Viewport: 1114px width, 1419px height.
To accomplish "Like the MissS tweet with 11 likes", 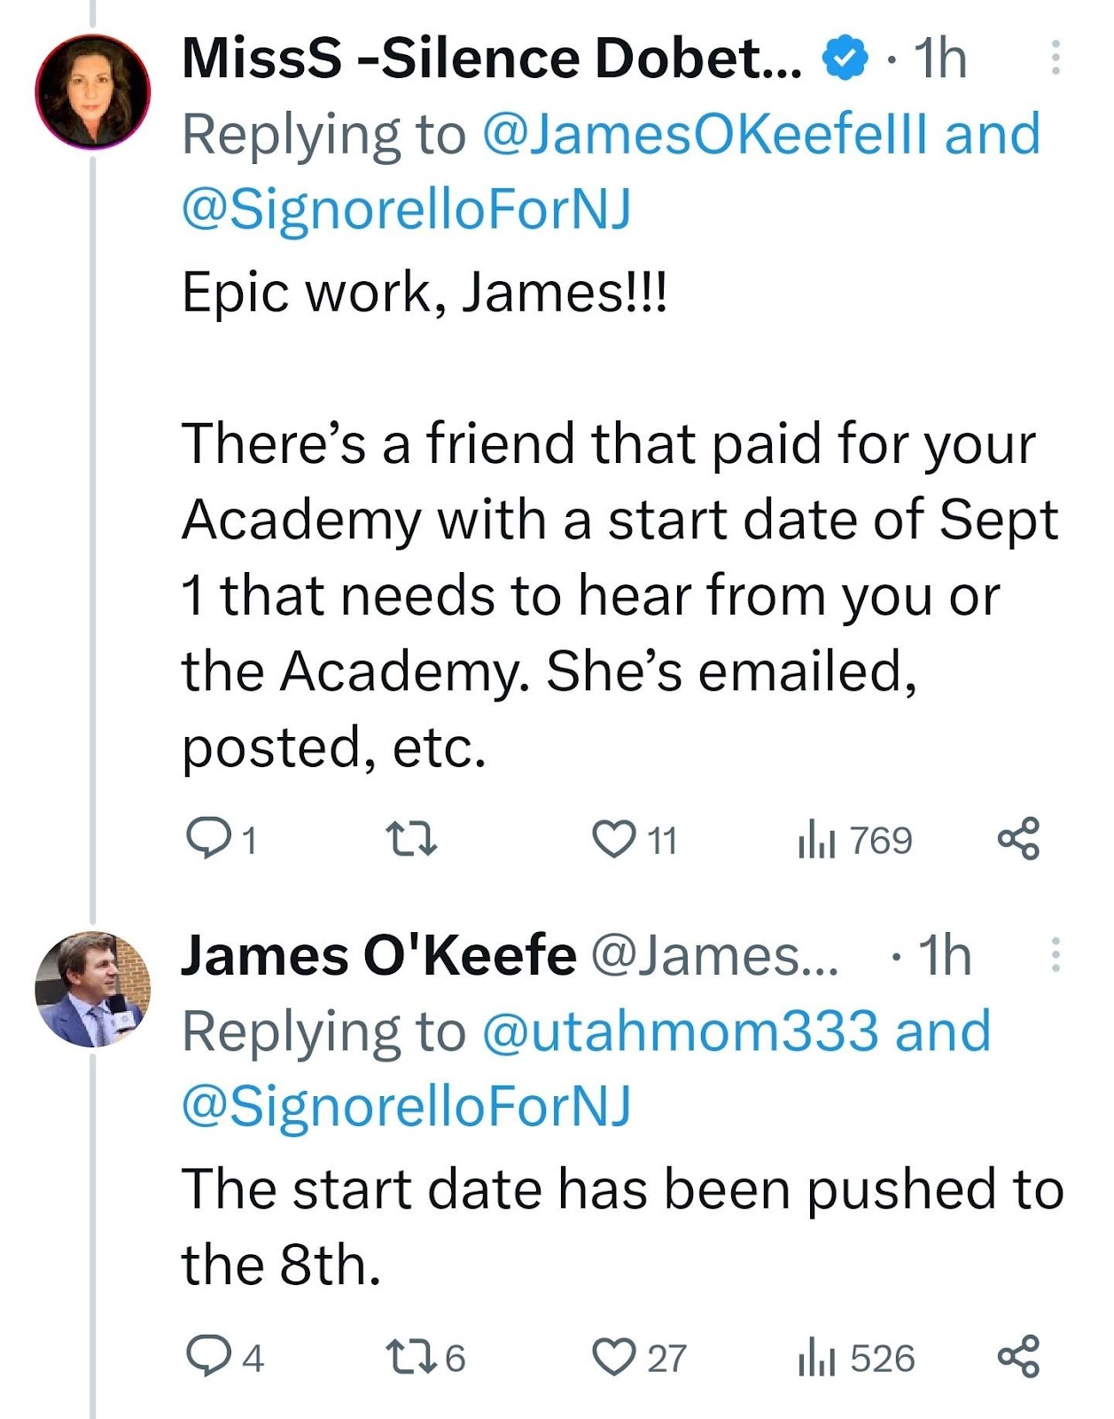I will pos(613,839).
